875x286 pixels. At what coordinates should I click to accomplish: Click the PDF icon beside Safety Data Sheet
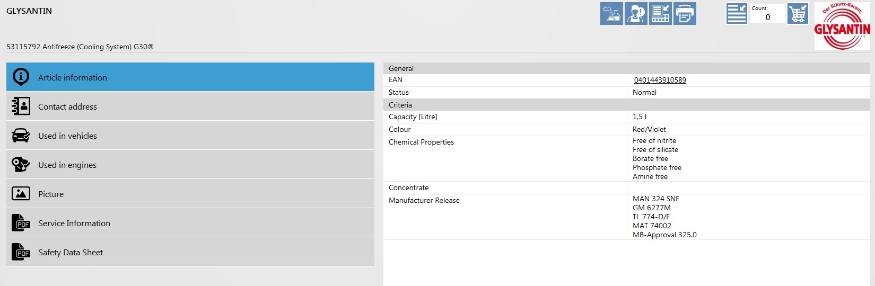(x=21, y=252)
